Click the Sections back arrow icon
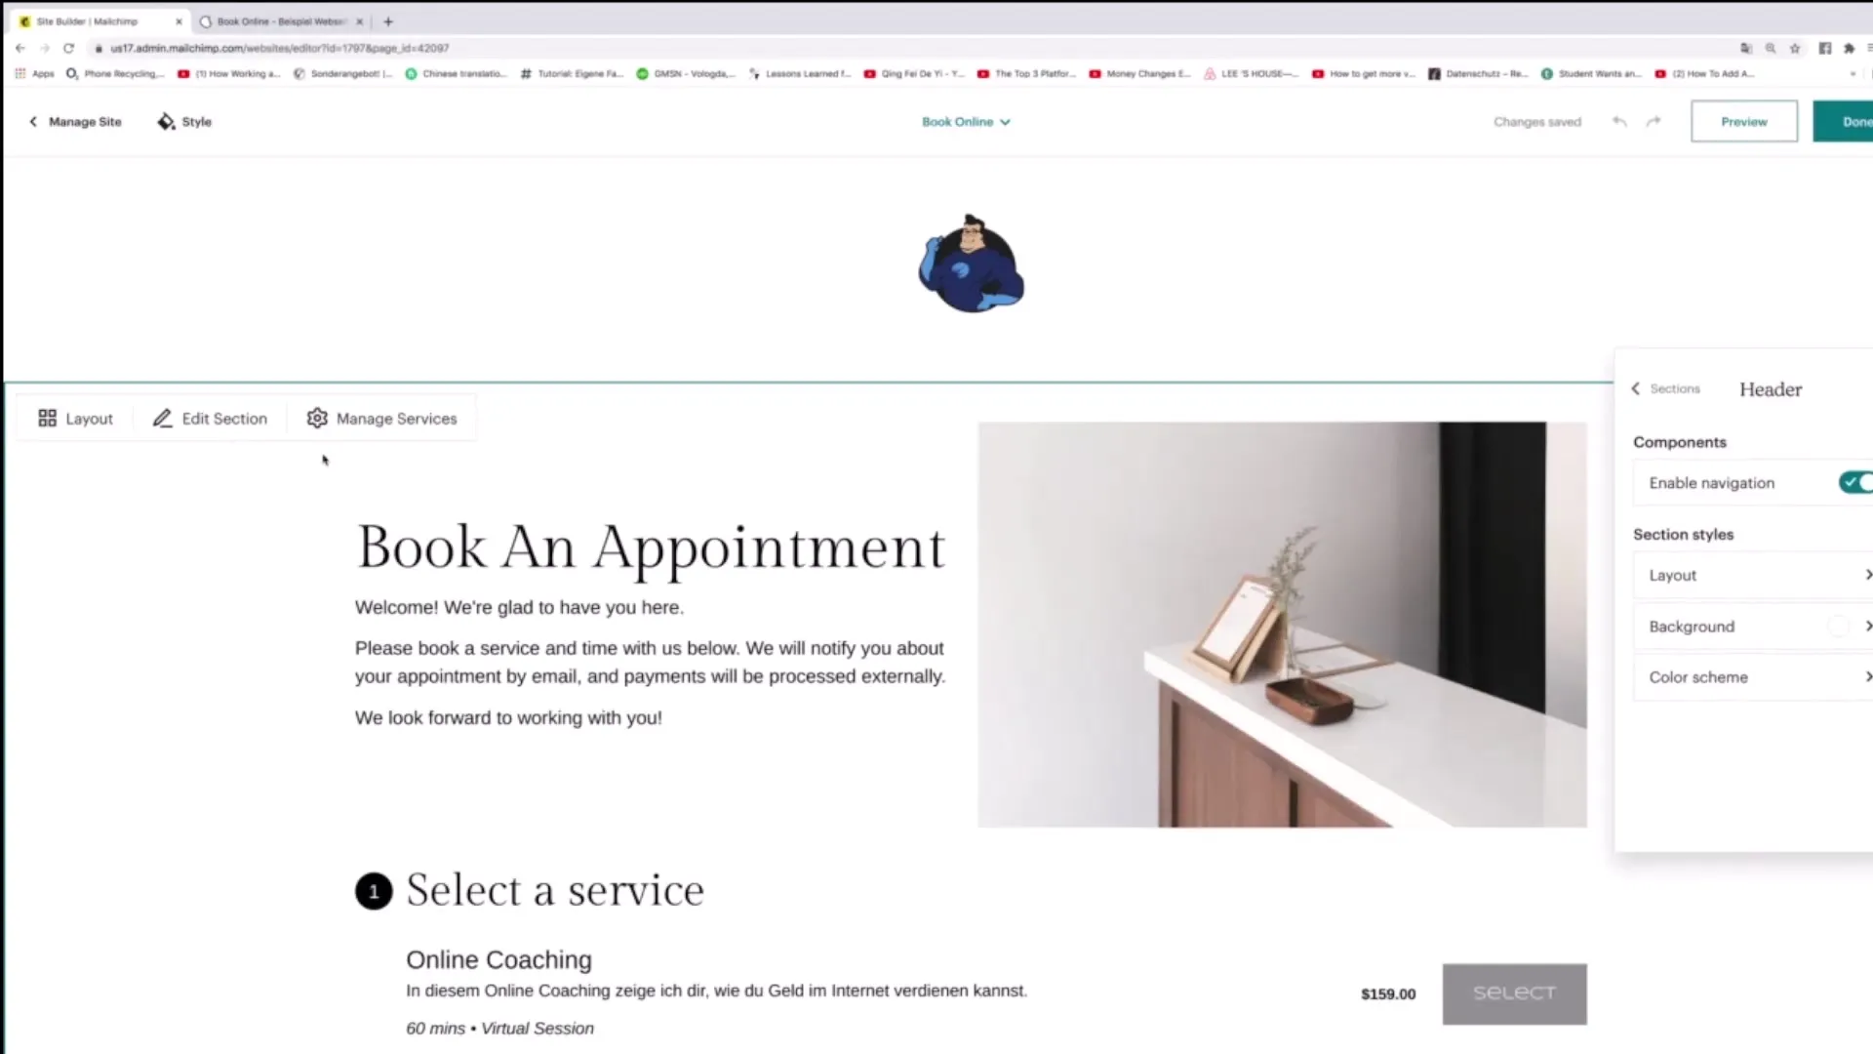Viewport: 1873px width, 1054px height. point(1635,388)
